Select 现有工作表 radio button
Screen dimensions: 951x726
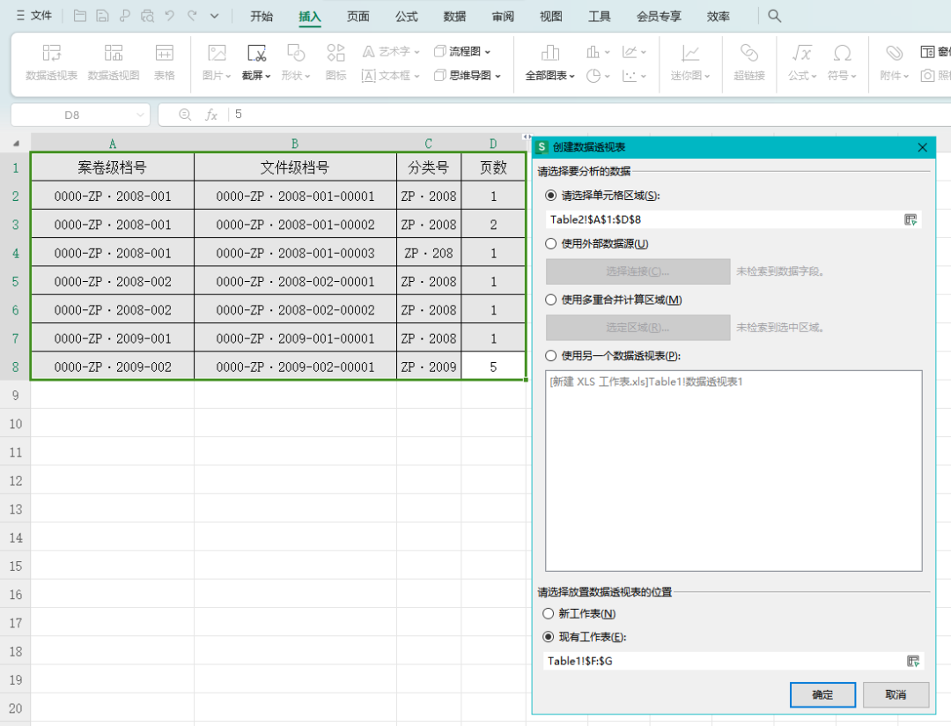pyautogui.click(x=549, y=637)
